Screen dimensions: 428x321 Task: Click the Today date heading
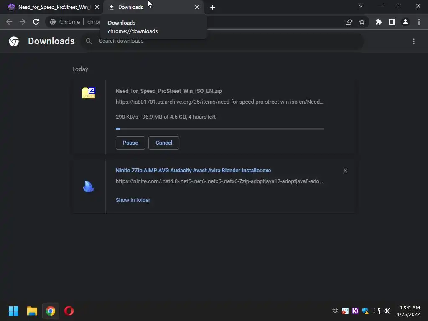(x=80, y=69)
